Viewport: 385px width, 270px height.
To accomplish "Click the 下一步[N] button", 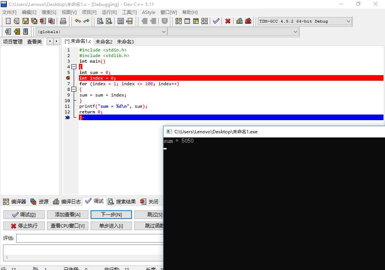I will click(x=111, y=214).
